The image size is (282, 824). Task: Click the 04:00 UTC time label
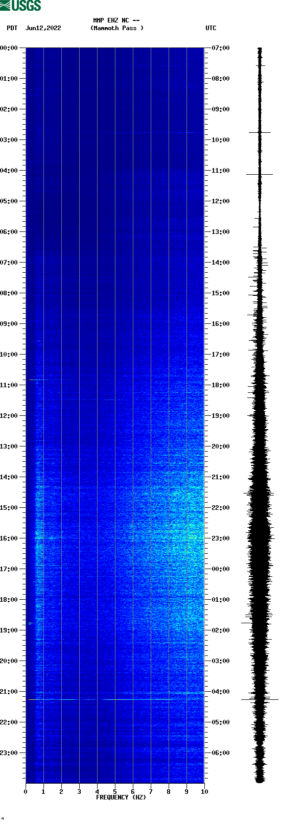221,692
